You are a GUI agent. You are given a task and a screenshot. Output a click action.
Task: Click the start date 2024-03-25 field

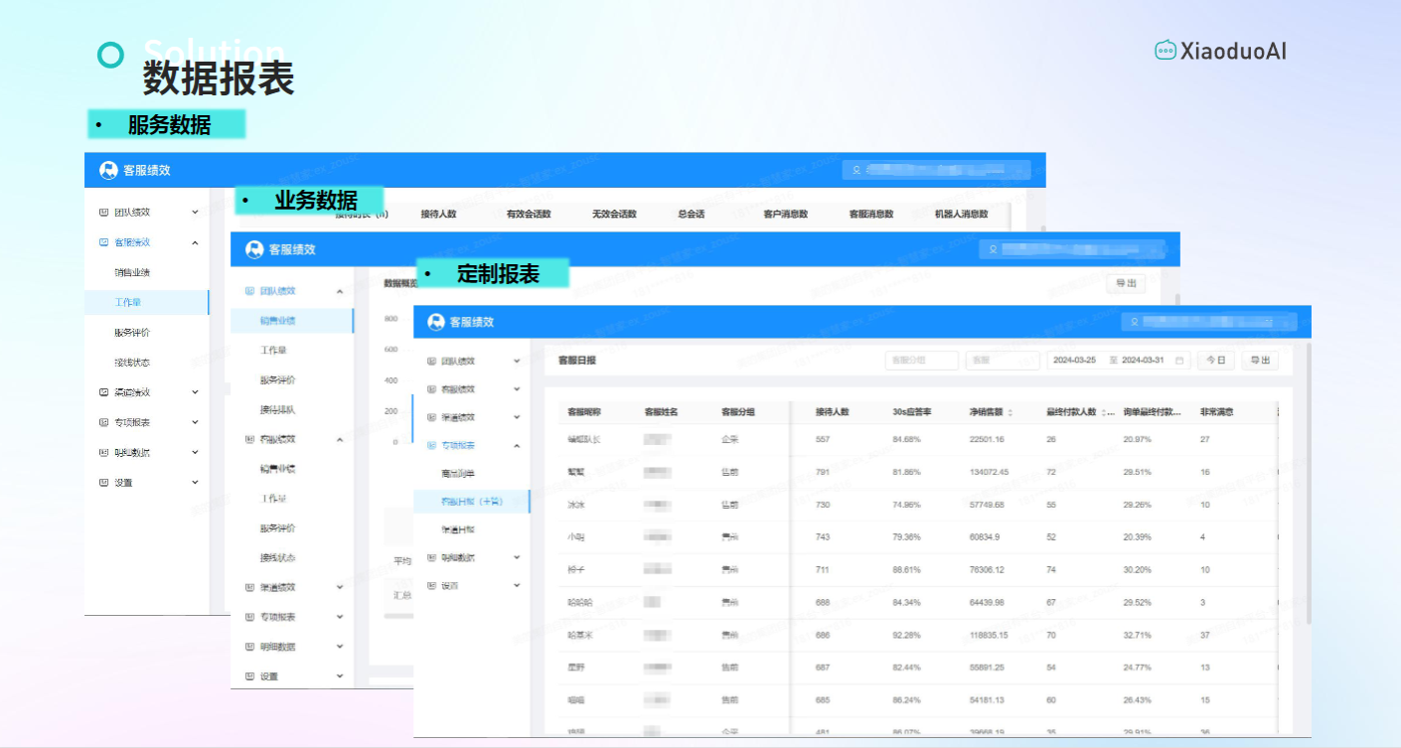tap(1074, 361)
